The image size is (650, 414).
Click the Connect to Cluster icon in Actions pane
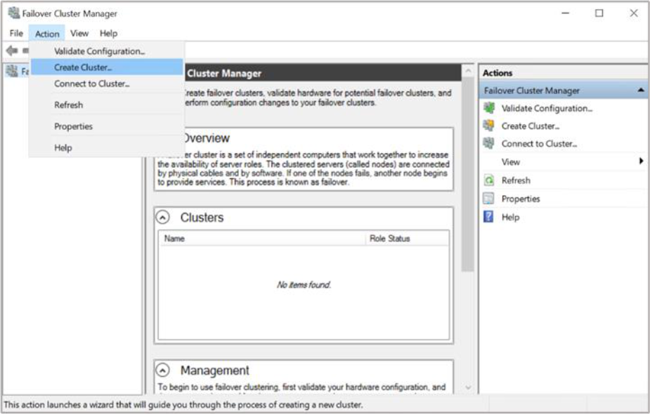(x=489, y=143)
